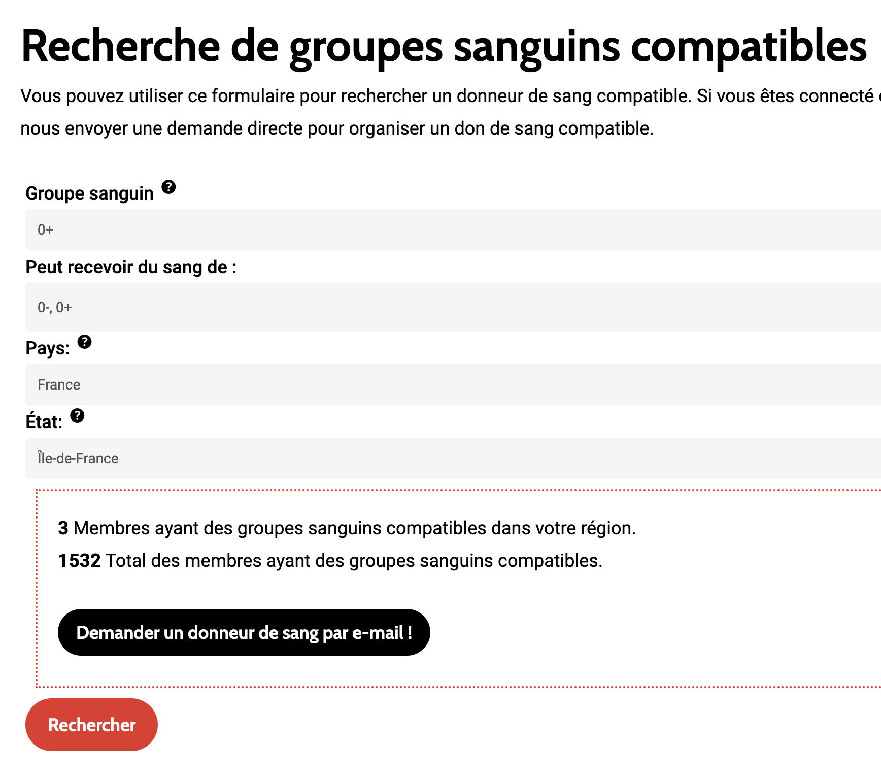Open the Groupe sanguin dropdown showing 0+

pyautogui.click(x=452, y=230)
